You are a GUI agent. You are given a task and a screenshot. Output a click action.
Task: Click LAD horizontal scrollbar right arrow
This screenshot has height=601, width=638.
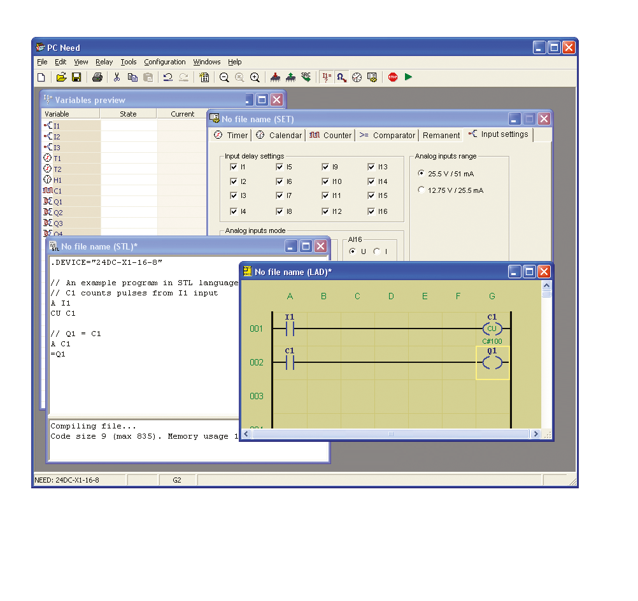(x=536, y=434)
